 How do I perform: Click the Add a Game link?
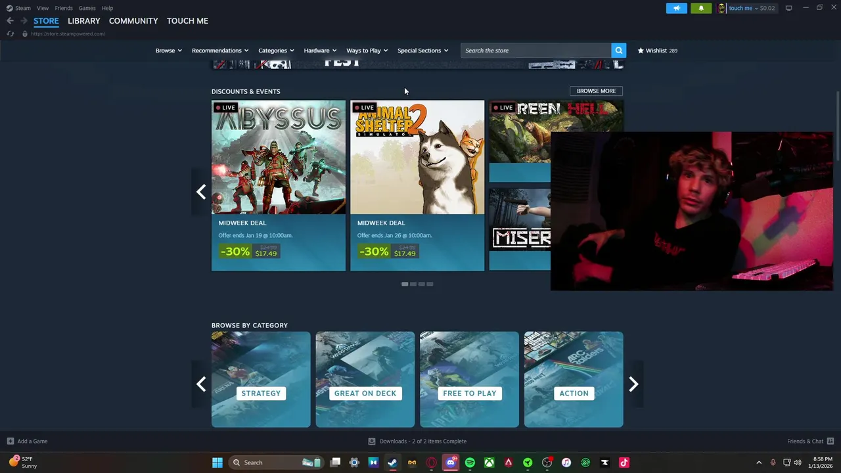[32, 441]
